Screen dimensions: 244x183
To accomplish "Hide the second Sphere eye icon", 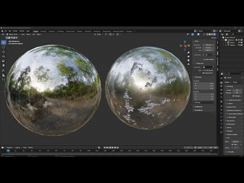I will tap(239, 45).
